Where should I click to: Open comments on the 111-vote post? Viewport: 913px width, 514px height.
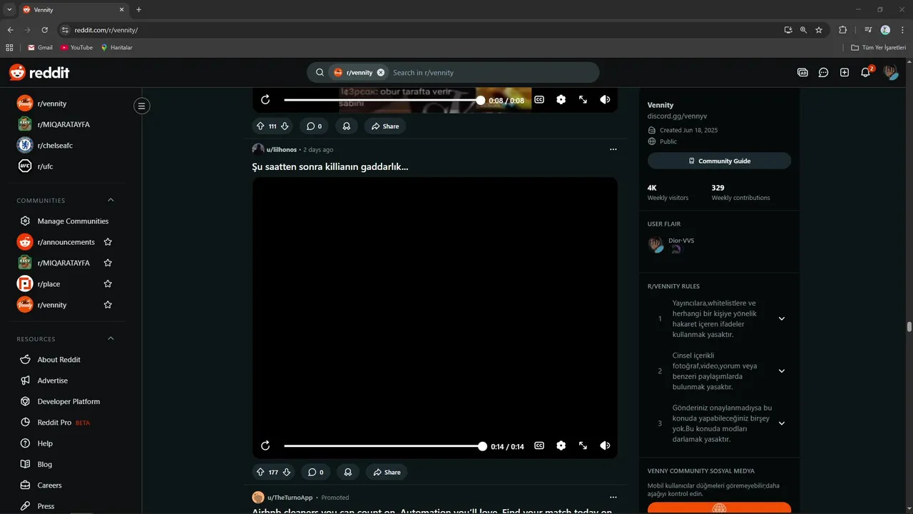click(314, 126)
